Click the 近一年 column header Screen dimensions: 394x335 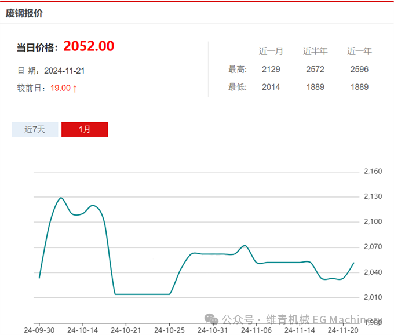click(x=359, y=51)
